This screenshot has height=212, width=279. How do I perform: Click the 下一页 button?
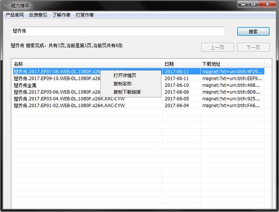[x=253, y=47]
